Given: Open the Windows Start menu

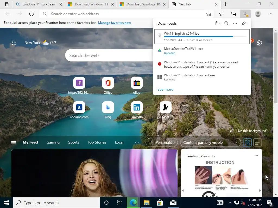Looking at the screenshot, I should [7, 203].
